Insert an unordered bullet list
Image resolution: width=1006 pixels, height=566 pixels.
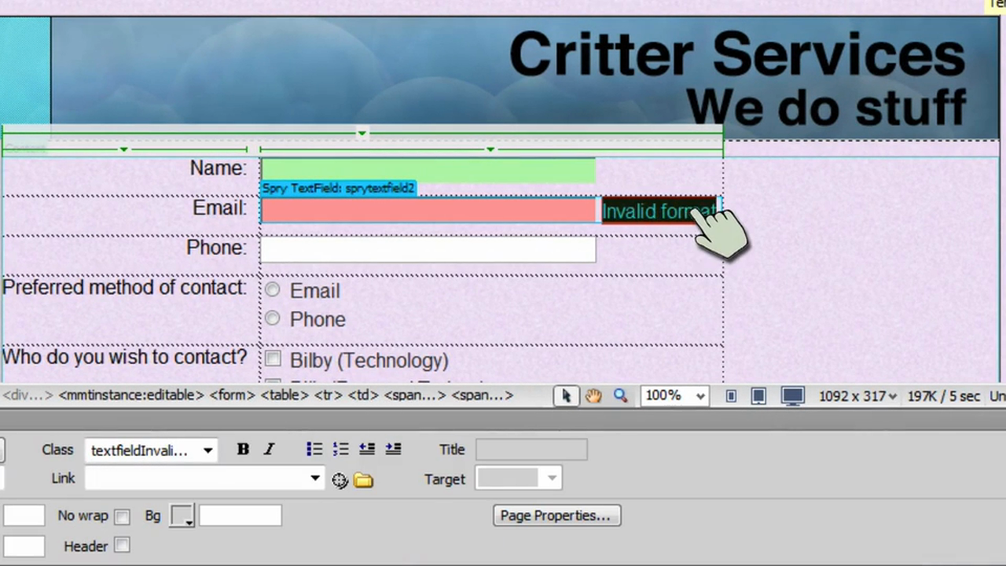[314, 450]
